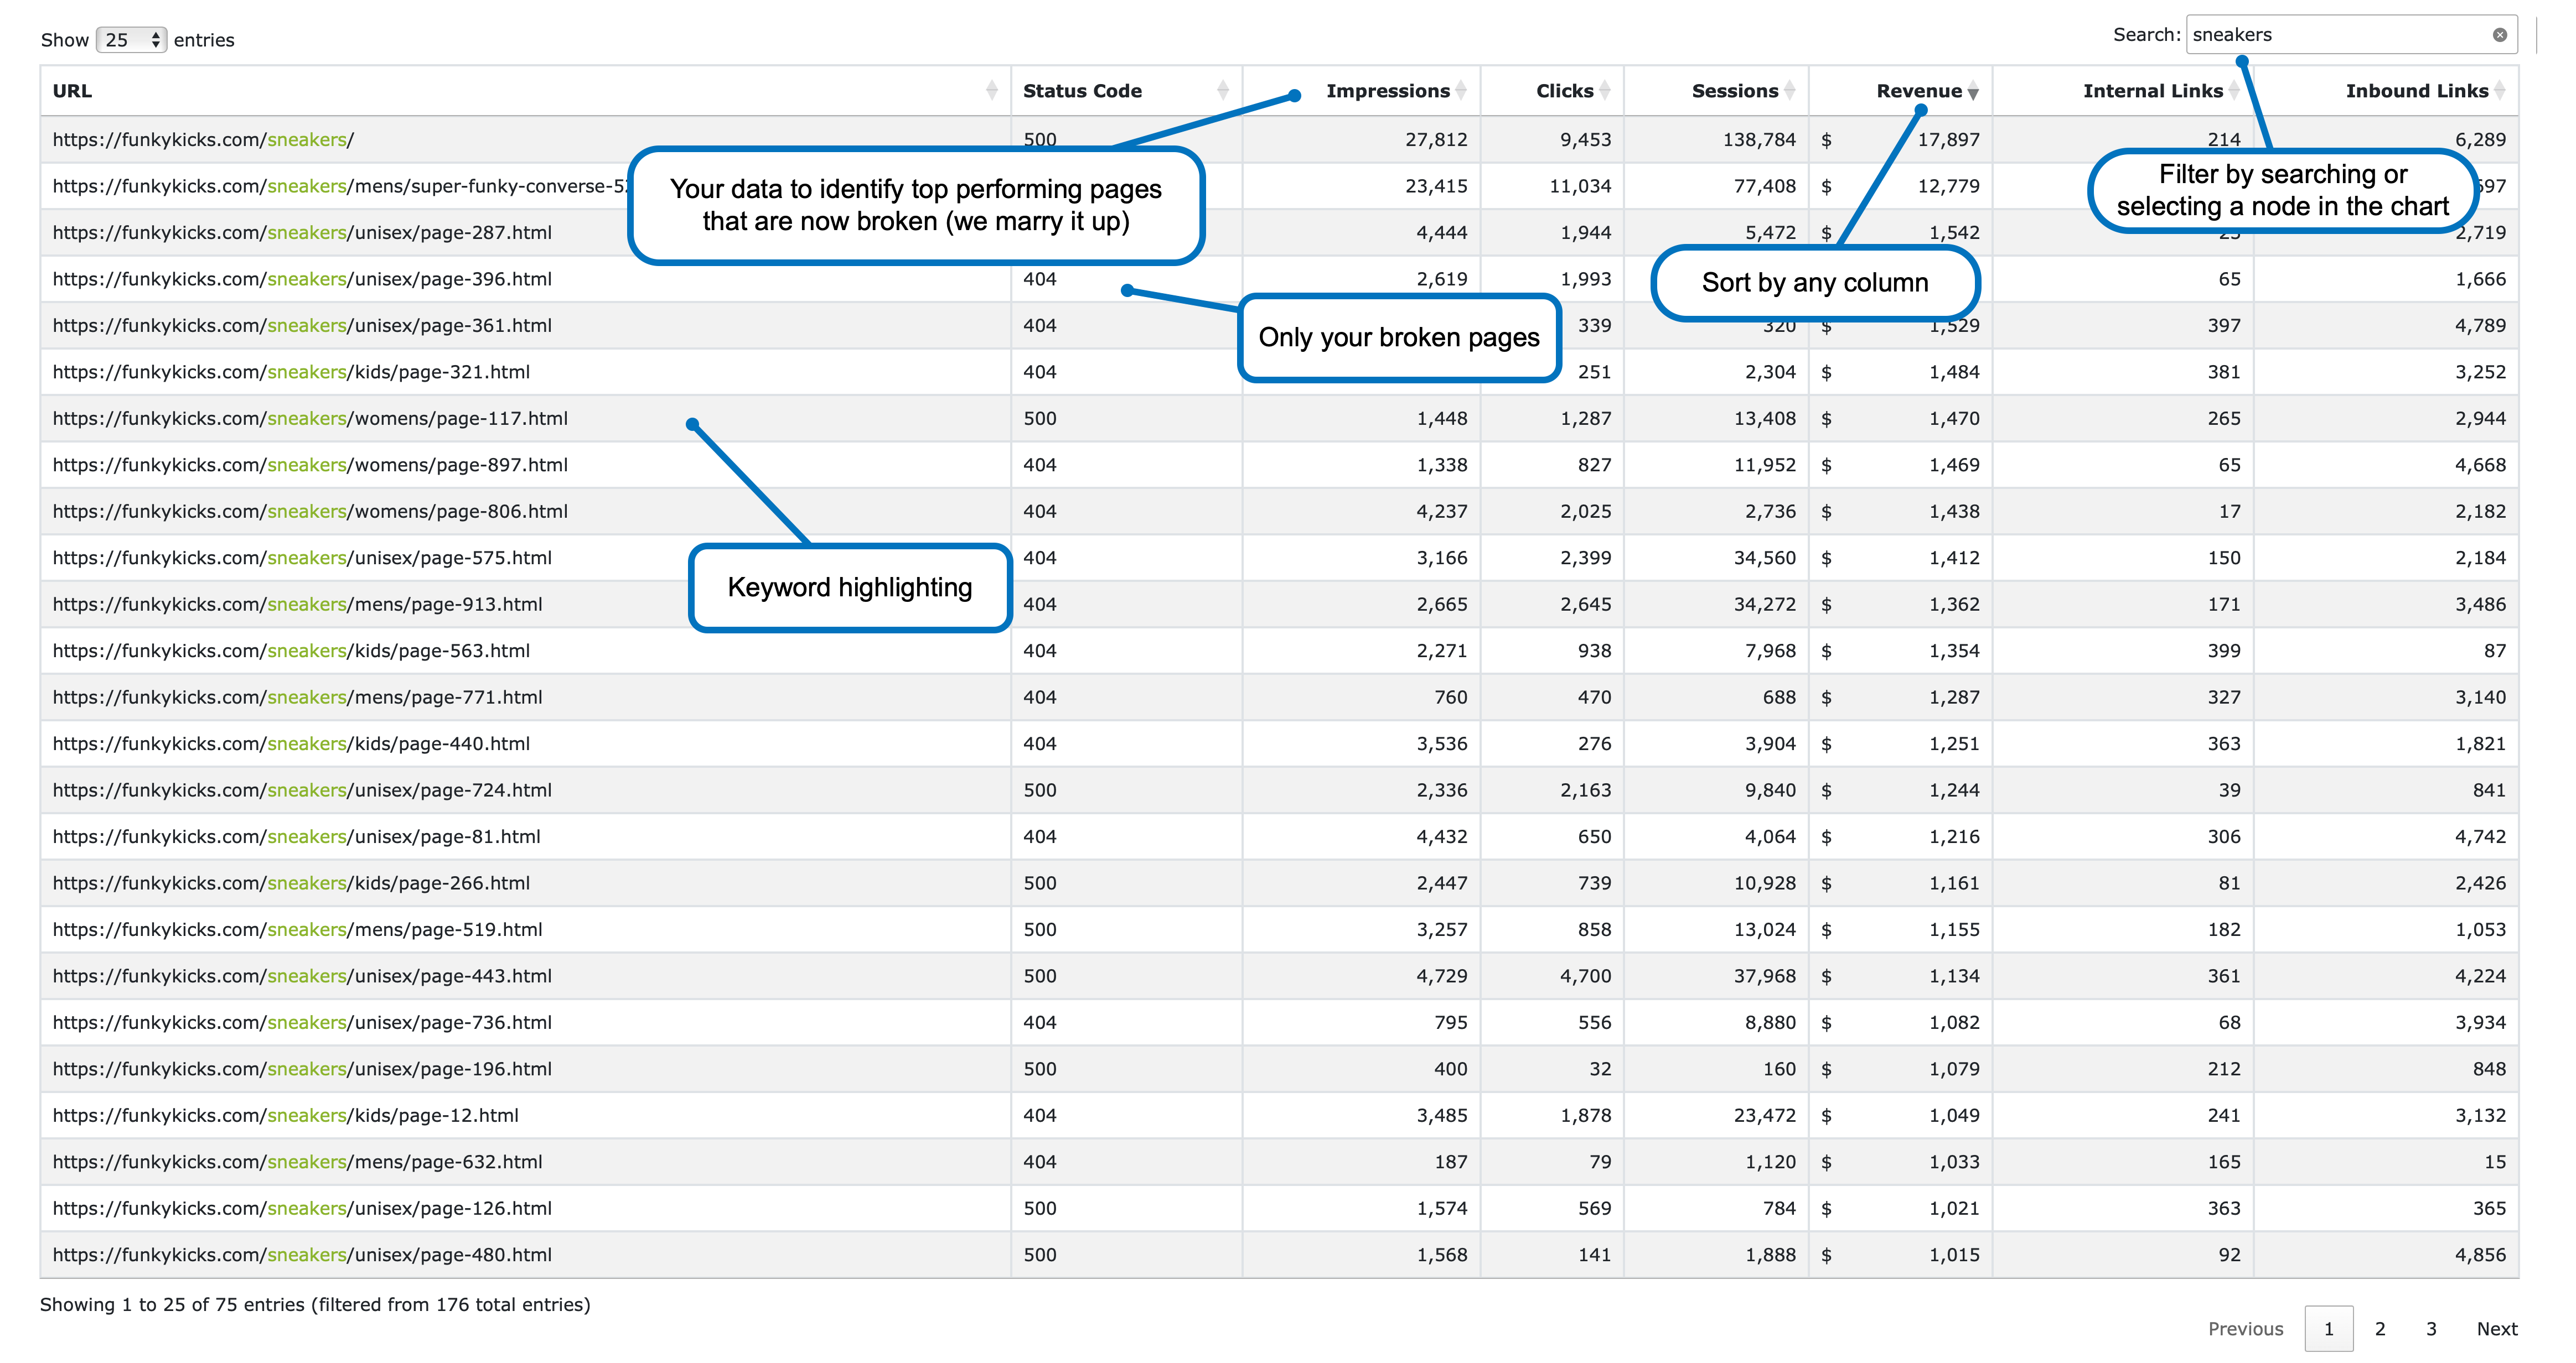Screen dimensions: 2576x1363
Task: Click the Revenue column header text
Action: [x=1918, y=91]
